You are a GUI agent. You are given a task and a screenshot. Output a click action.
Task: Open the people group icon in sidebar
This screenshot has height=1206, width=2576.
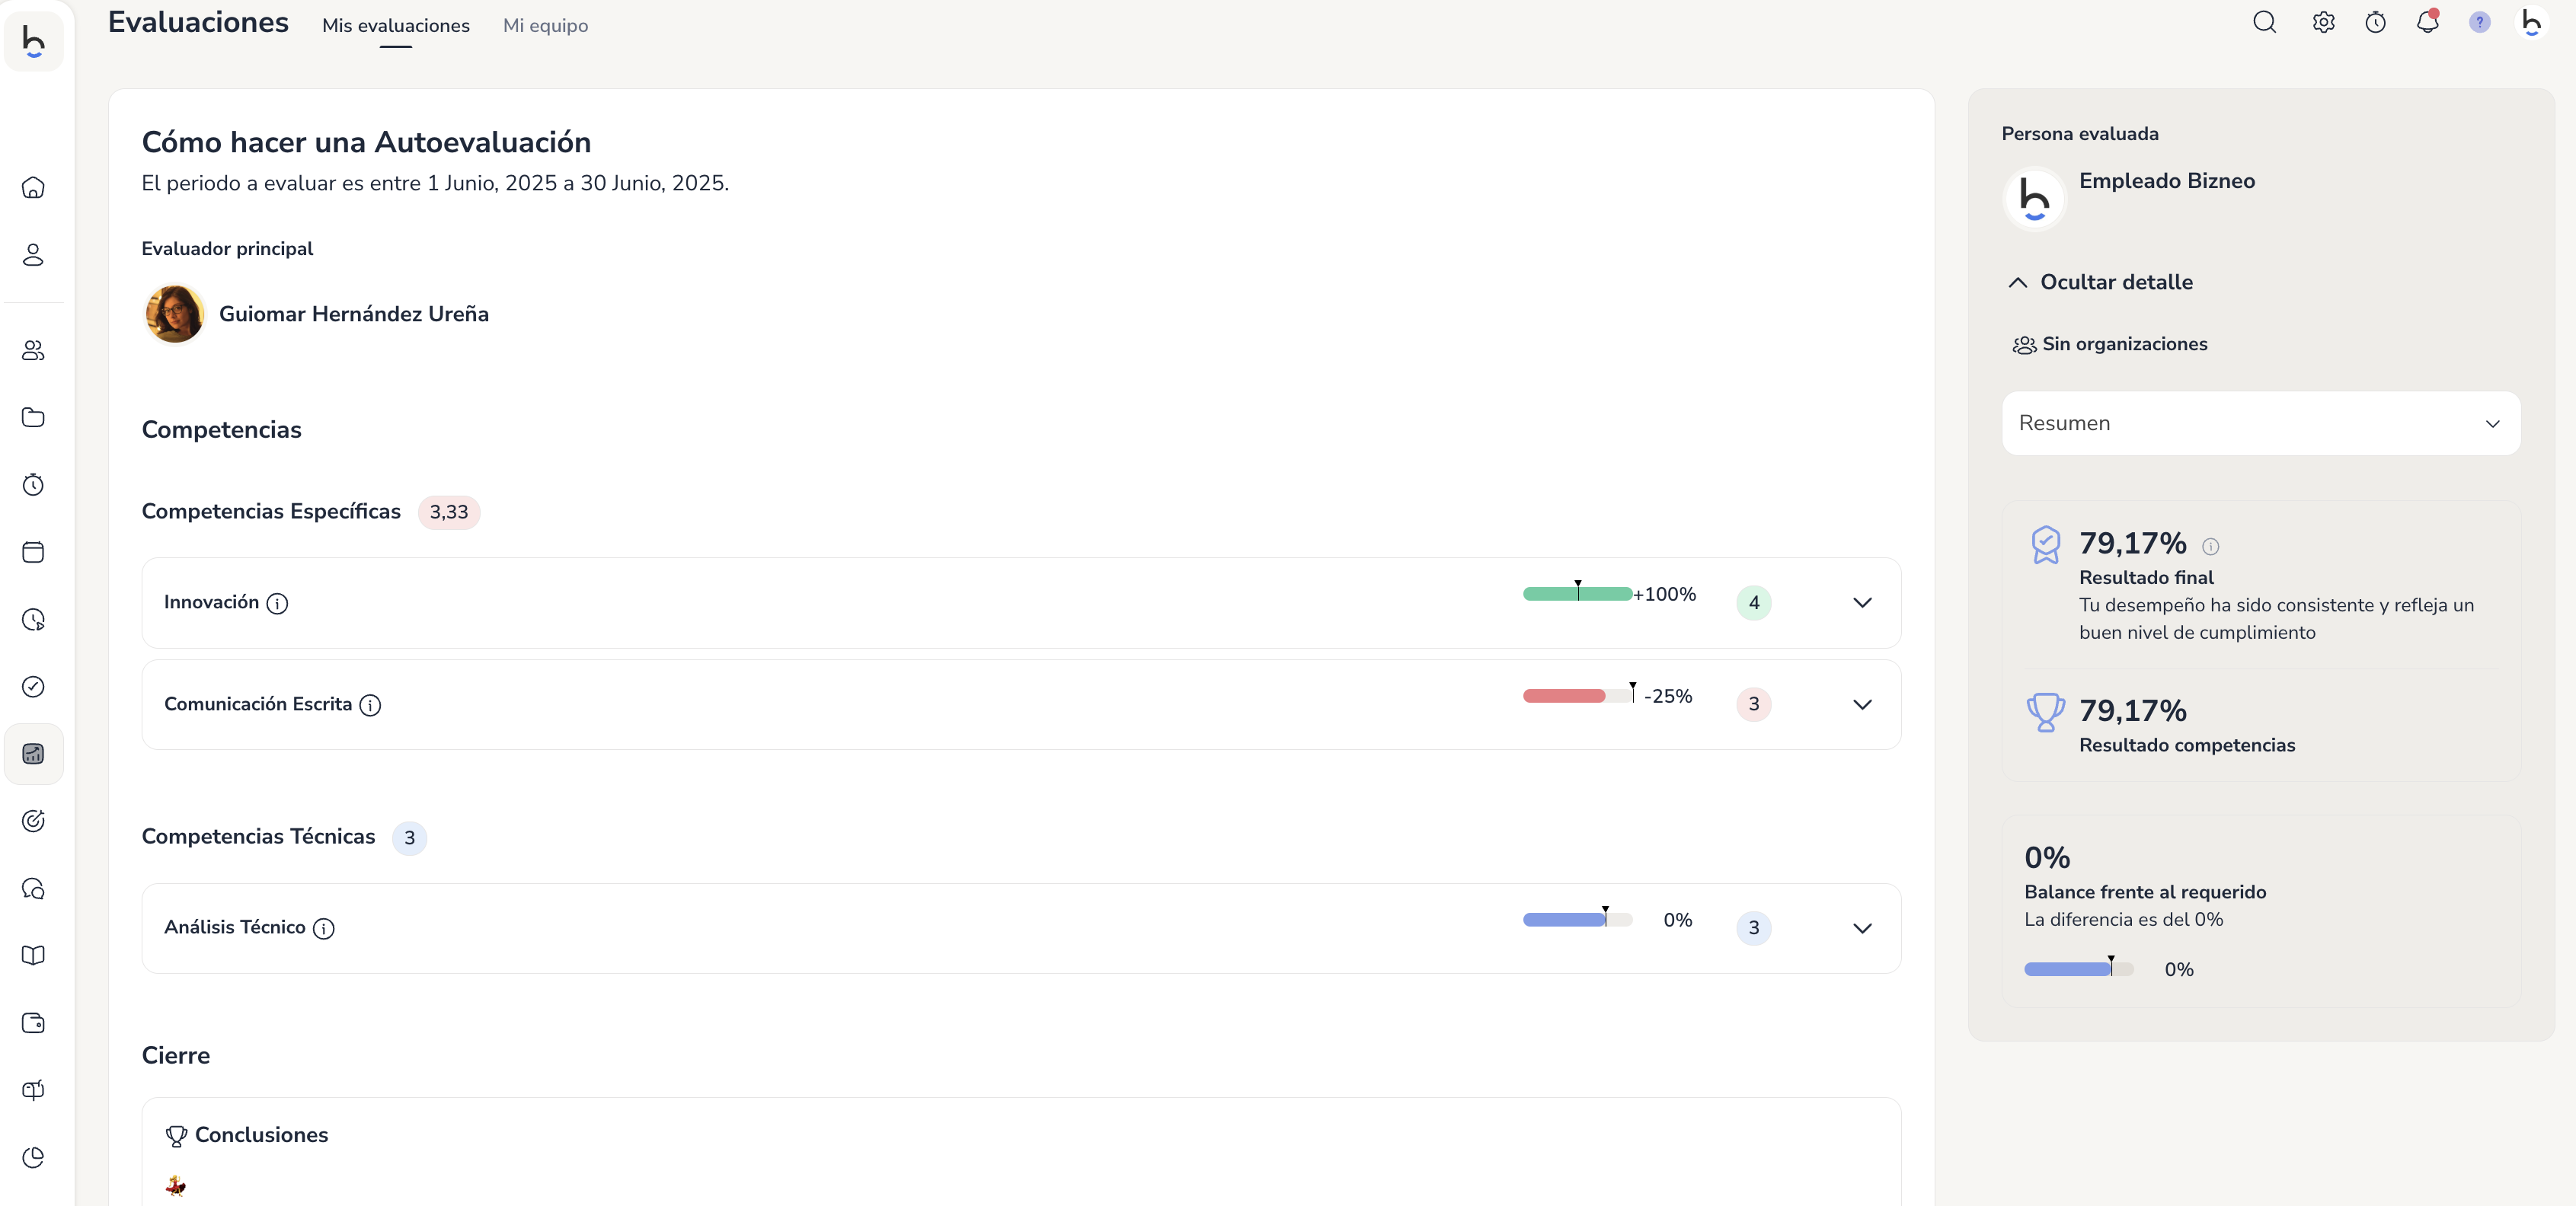coord(33,351)
